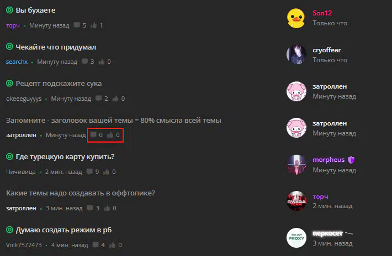This screenshot has height=256, width=392.
Task: Click the green circle icon beside 'Чекайте что придумал'
Action: pyautogui.click(x=9, y=47)
